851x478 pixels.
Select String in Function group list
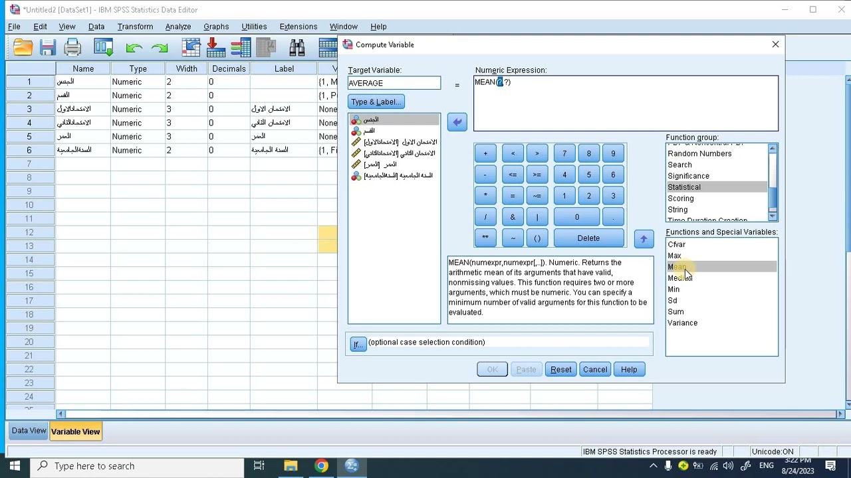717,210
